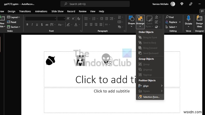Choose Group in Group Objects section

(150, 64)
